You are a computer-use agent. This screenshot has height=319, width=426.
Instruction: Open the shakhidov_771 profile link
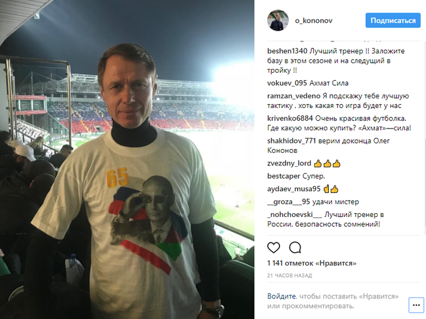click(291, 140)
